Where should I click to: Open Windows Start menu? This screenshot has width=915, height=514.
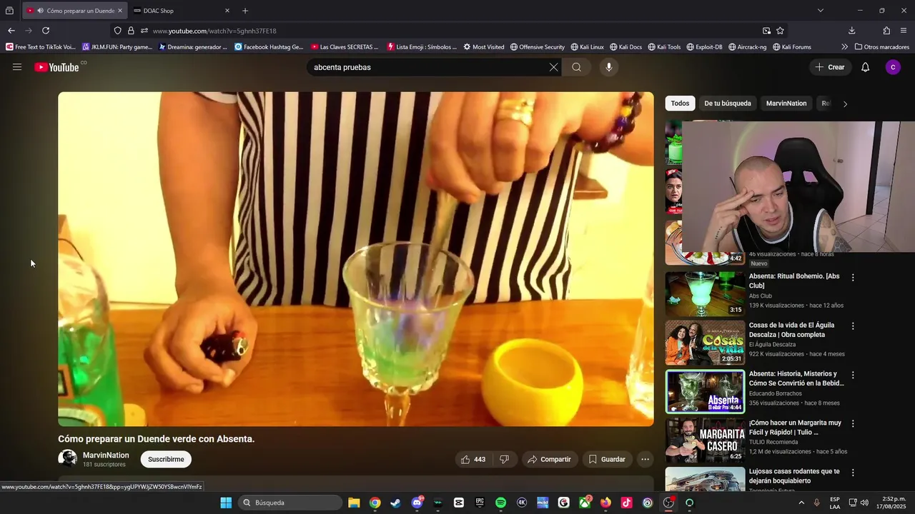[x=226, y=503]
